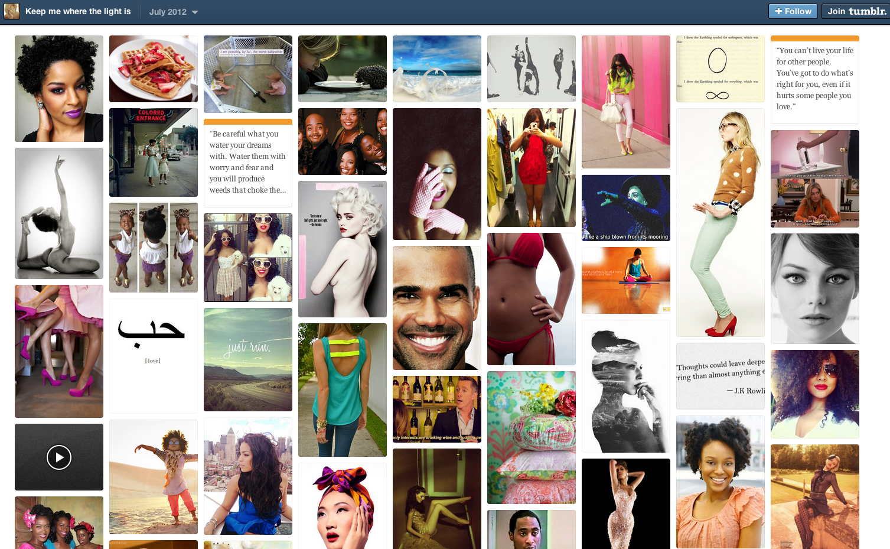This screenshot has height=549, width=890.
Task: Click the Earthling symbol notebook post
Action: pos(720,69)
